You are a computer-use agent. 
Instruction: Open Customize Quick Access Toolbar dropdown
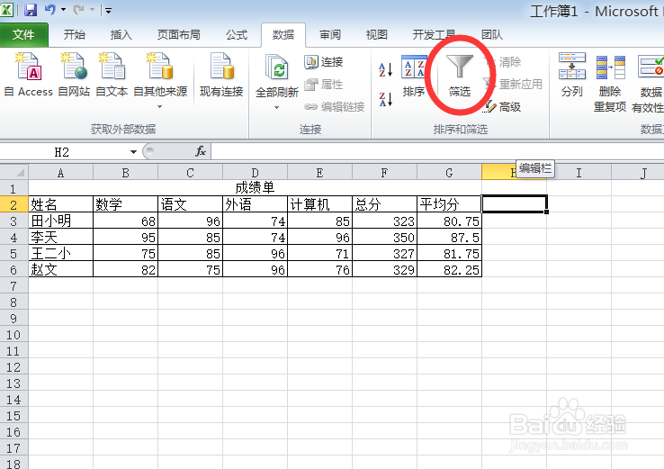[108, 11]
